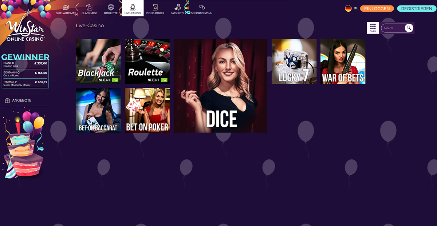The image size is (437, 226).
Task: Open the Lucky 7 game tile
Action: click(x=294, y=62)
